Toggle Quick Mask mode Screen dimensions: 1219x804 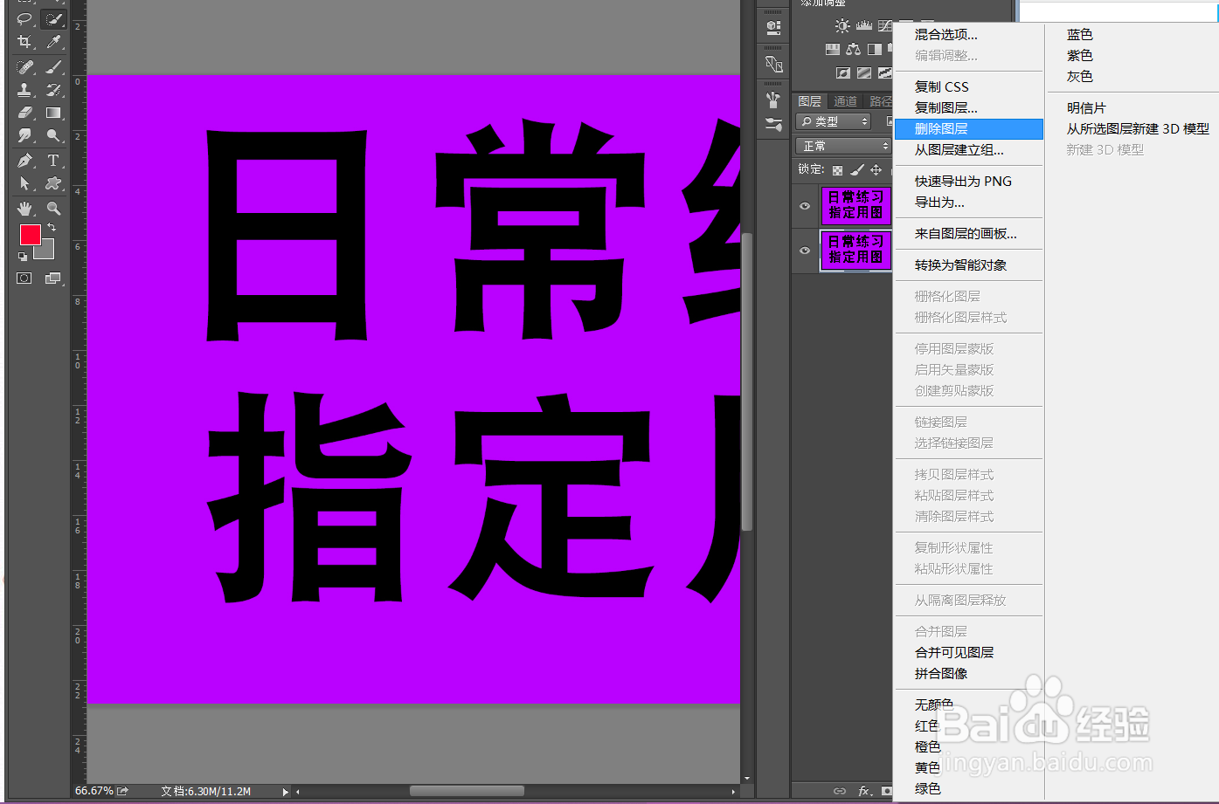[24, 278]
